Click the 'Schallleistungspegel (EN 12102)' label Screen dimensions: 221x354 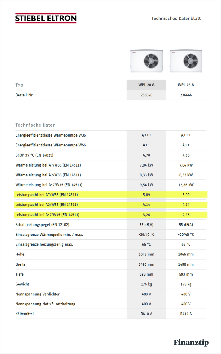(x=42, y=225)
